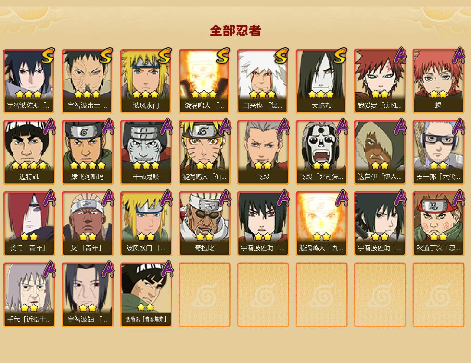Click the 千代「近松十...」 ninja card
Viewport: 471px width, 363px height.
click(29, 295)
